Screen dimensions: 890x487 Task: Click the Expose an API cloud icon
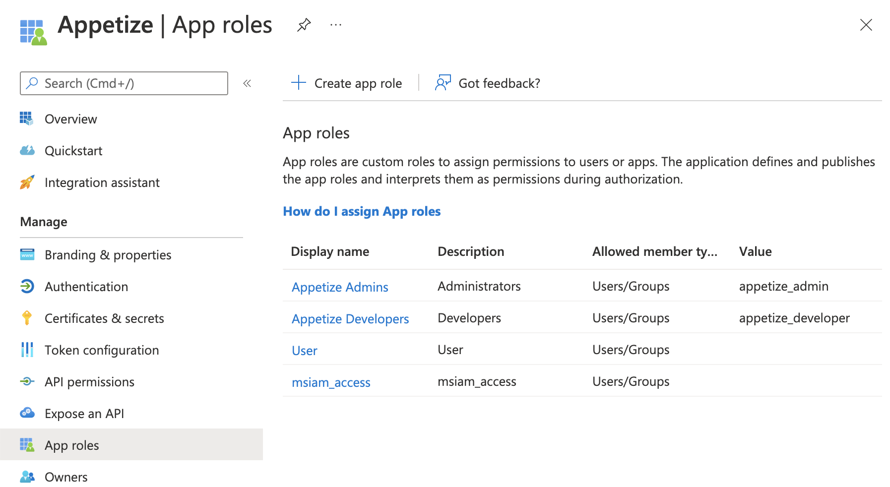click(27, 413)
